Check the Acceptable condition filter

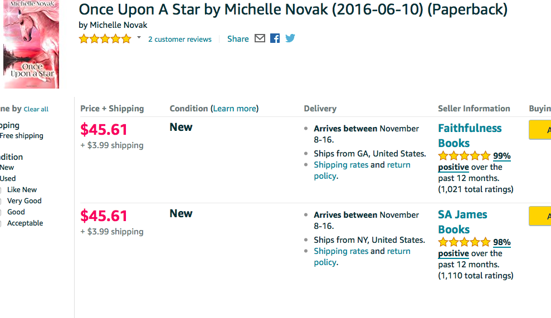(x=1, y=223)
